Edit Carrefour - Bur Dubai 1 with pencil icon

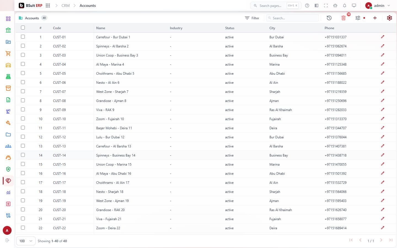[383, 37]
